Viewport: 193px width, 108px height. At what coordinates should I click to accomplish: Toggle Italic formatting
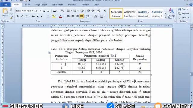(22, 16)
